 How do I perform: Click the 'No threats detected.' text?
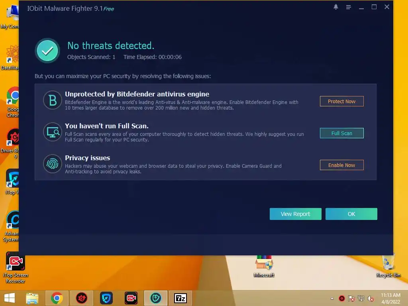(x=111, y=46)
